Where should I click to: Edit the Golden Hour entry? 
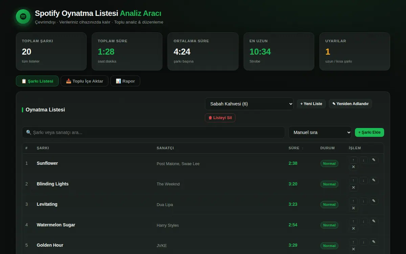click(374, 242)
